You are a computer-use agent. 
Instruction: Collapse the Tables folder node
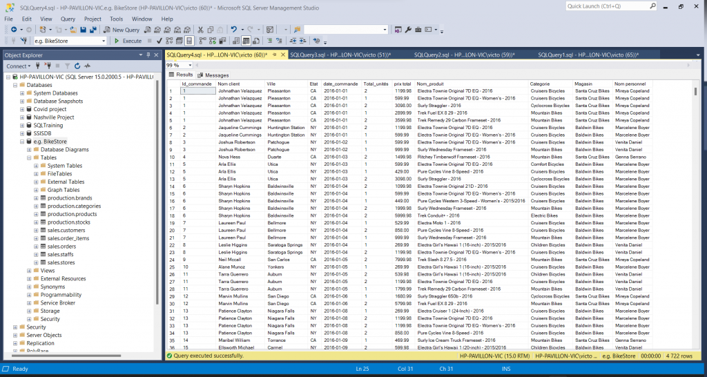click(29, 158)
